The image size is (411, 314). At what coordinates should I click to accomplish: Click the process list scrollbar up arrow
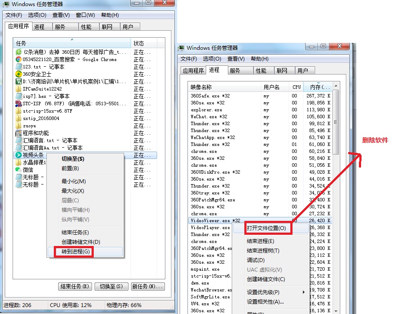tap(336, 86)
